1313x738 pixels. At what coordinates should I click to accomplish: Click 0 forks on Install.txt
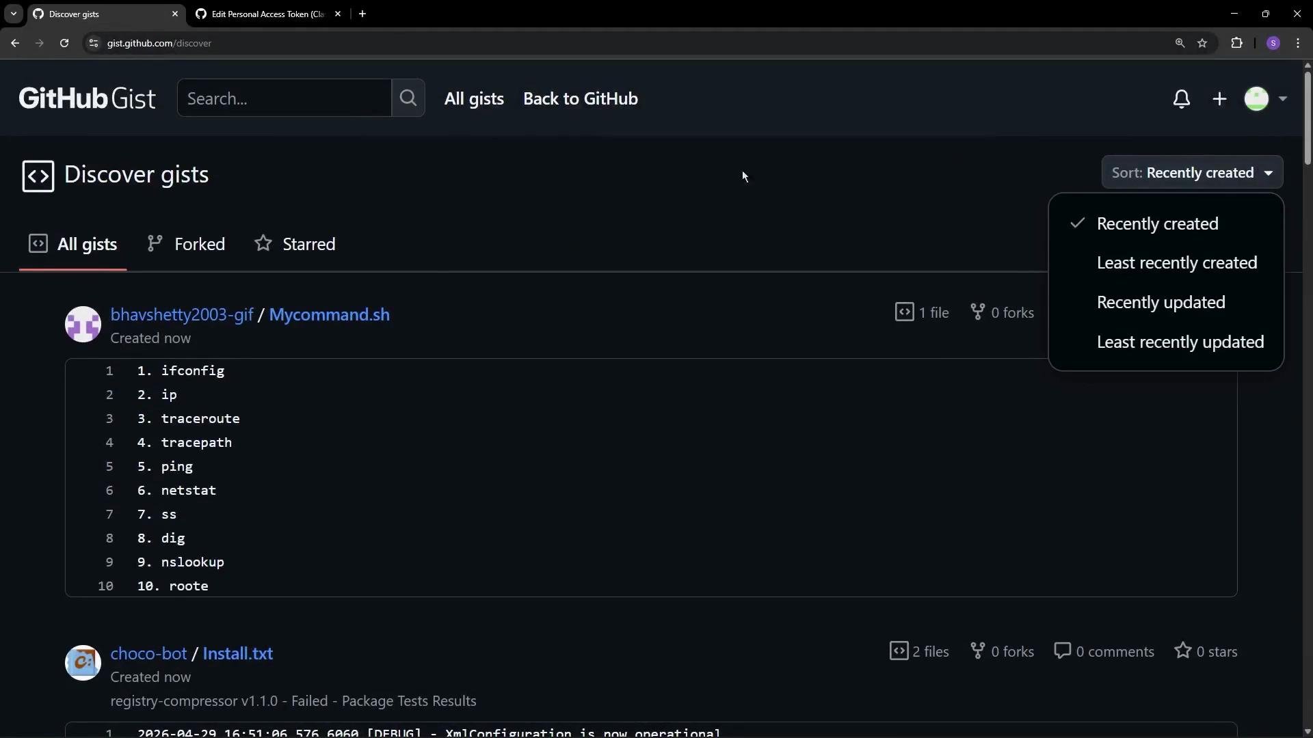[1002, 651]
